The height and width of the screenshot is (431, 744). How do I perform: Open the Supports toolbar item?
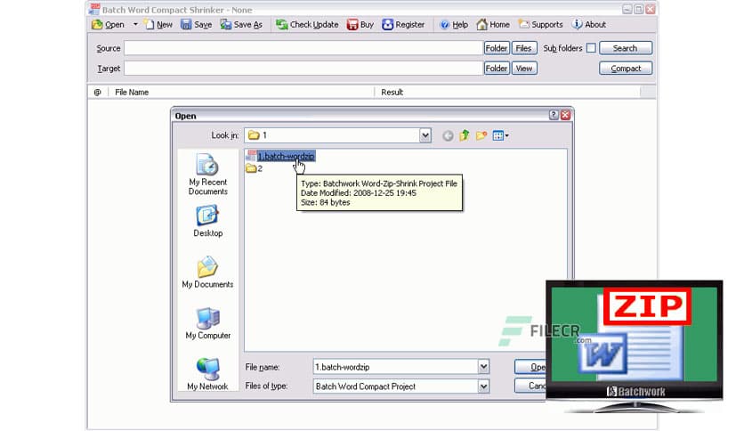pyautogui.click(x=540, y=25)
